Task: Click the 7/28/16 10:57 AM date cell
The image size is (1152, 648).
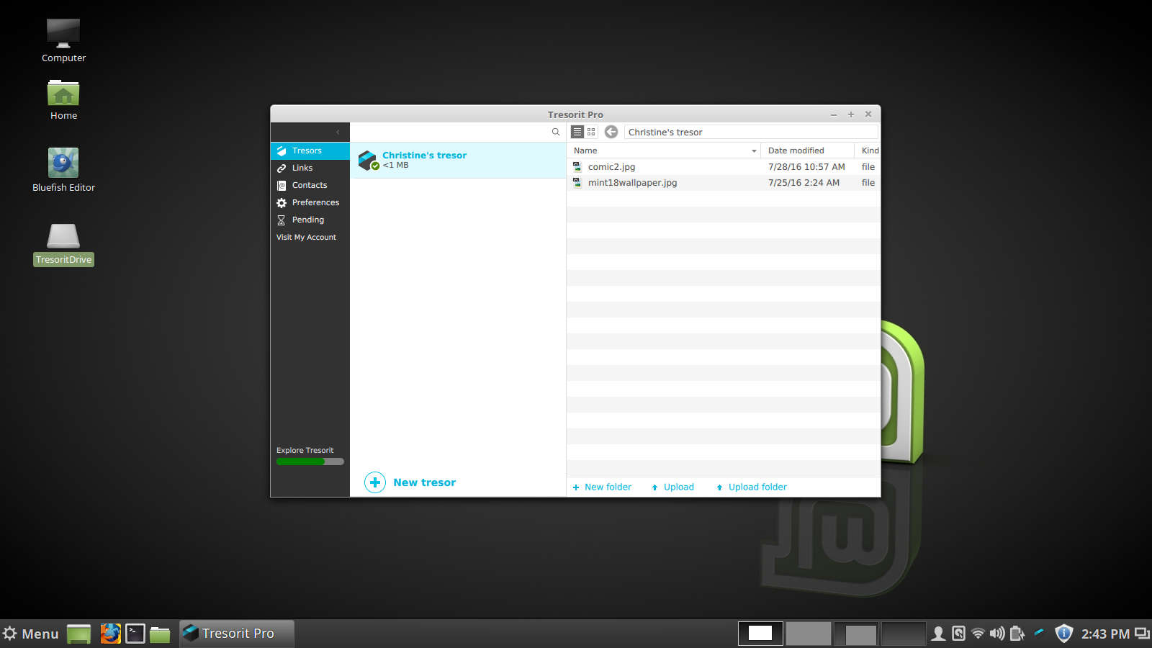Action: click(x=806, y=166)
